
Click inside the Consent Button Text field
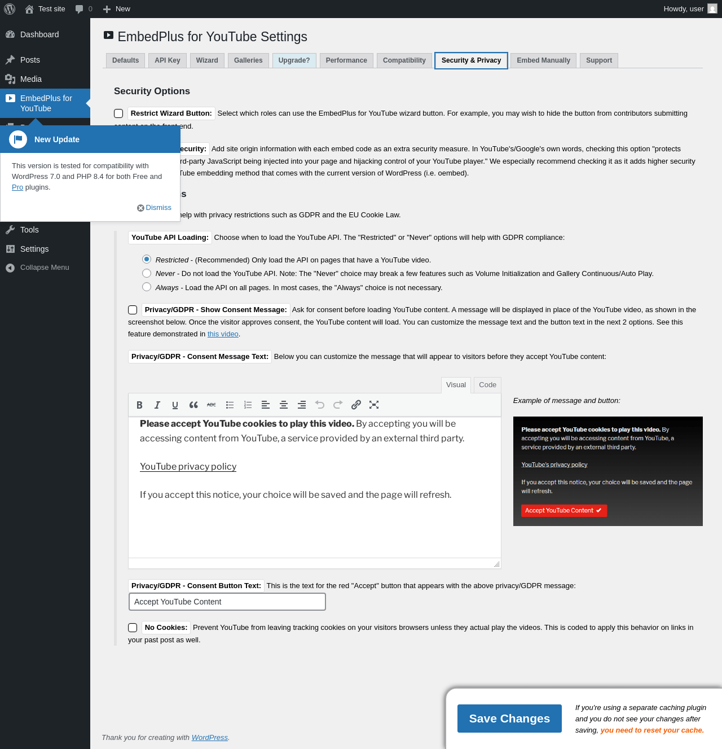(x=227, y=602)
